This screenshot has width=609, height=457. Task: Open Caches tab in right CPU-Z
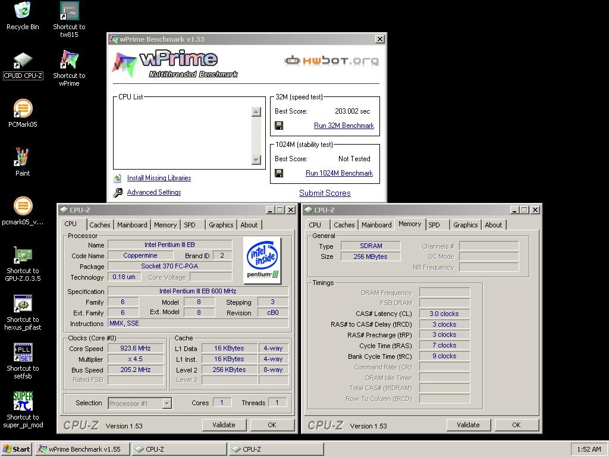click(x=344, y=225)
